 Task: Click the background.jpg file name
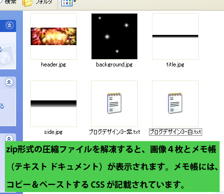(x=114, y=65)
